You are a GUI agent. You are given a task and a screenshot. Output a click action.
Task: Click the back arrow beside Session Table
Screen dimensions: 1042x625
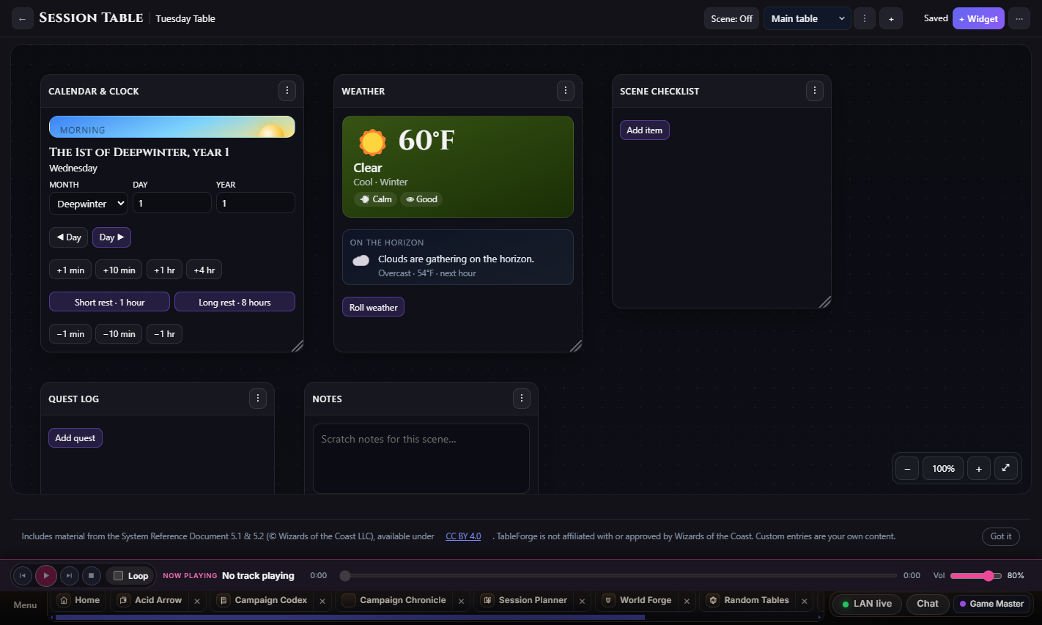pyautogui.click(x=23, y=19)
